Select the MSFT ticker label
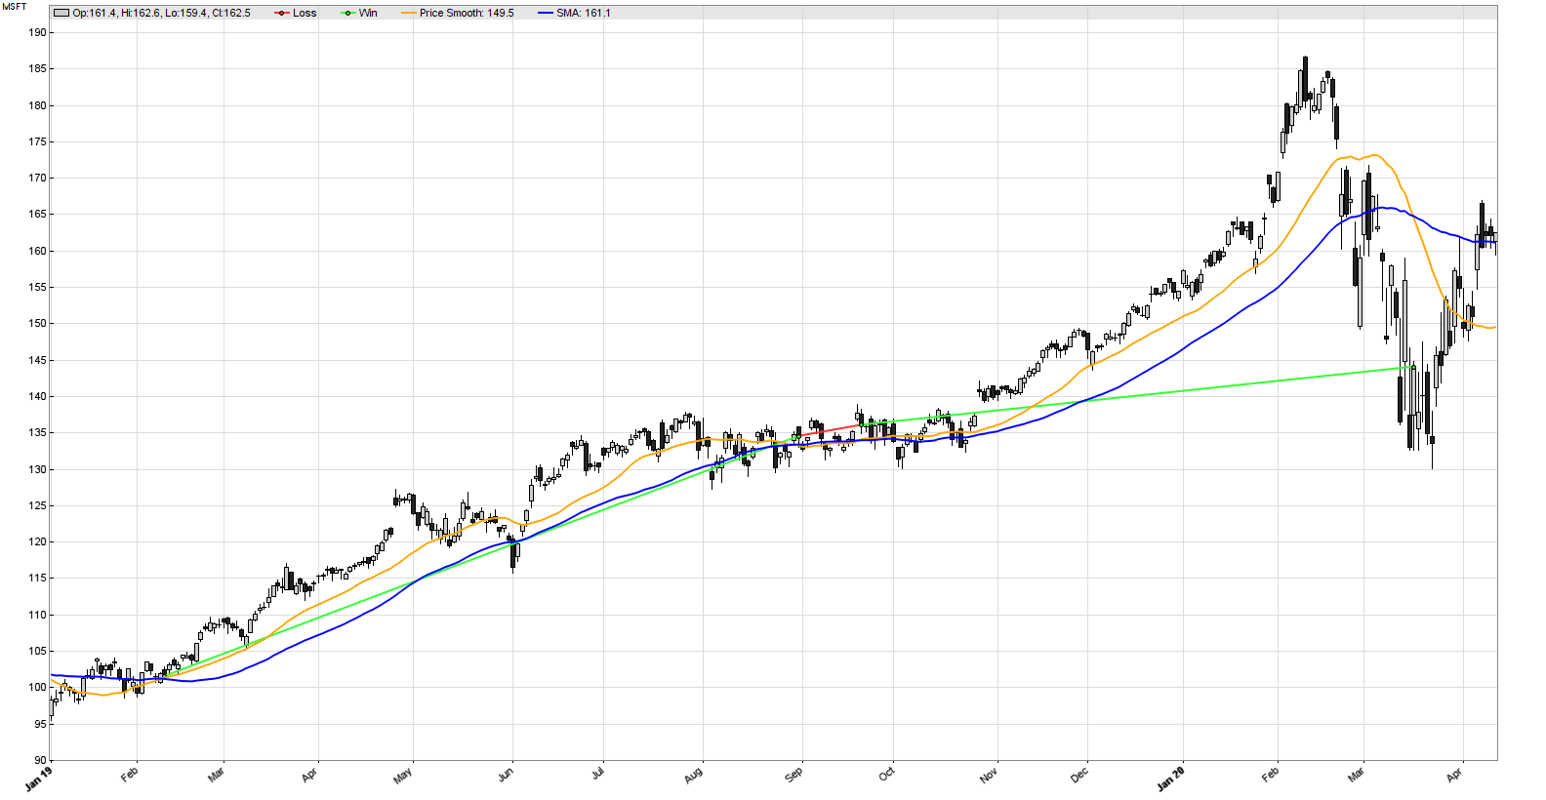Image resolution: width=1546 pixels, height=800 pixels. click(15, 7)
